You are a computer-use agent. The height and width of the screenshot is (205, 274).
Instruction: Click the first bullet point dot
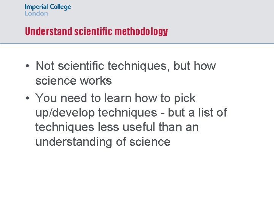[x=27, y=66]
